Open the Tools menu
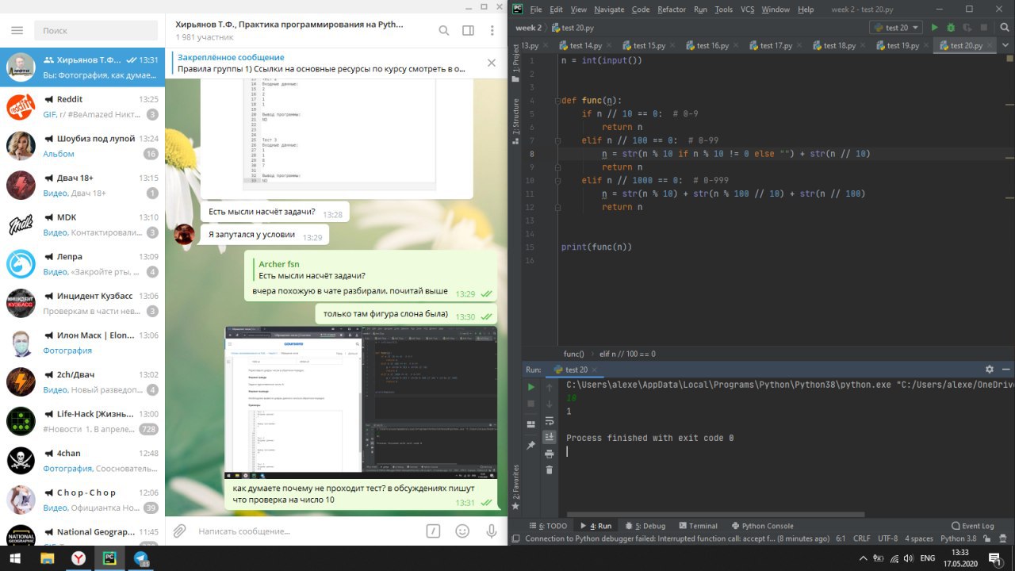The image size is (1015, 571). [x=723, y=10]
